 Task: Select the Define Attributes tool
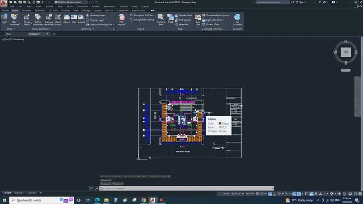38,20
